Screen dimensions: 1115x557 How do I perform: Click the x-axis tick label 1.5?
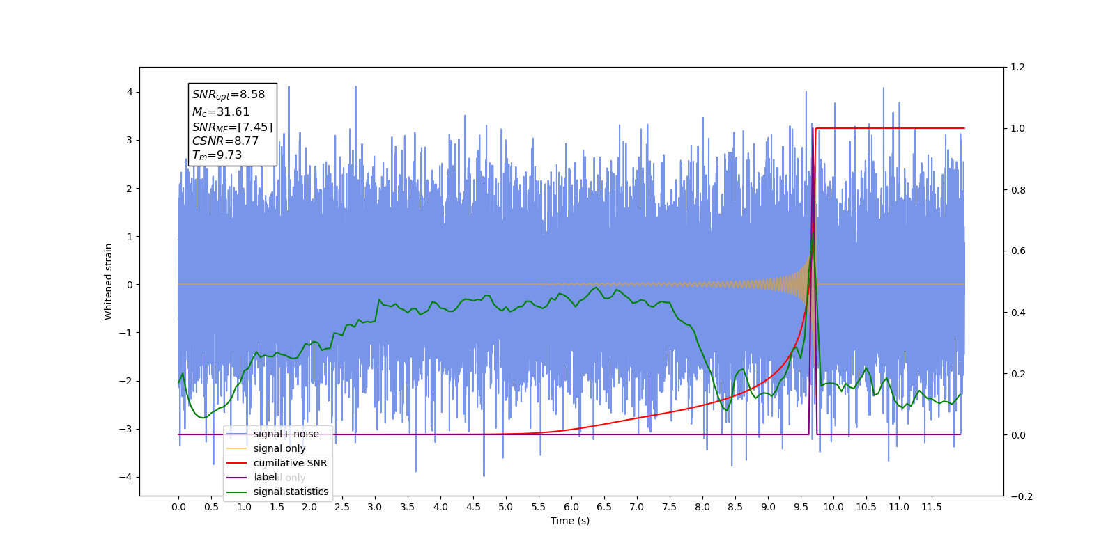click(277, 507)
